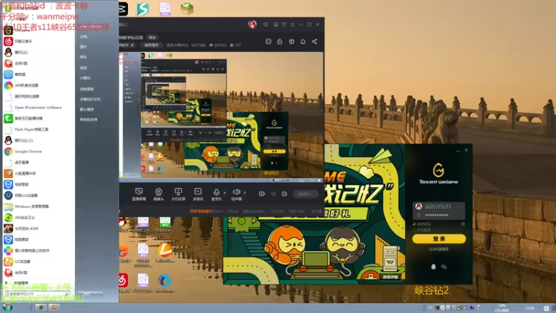This screenshot has width=556, height=313.
Task: Open notification bell in streaming tool header
Action: click(x=303, y=42)
